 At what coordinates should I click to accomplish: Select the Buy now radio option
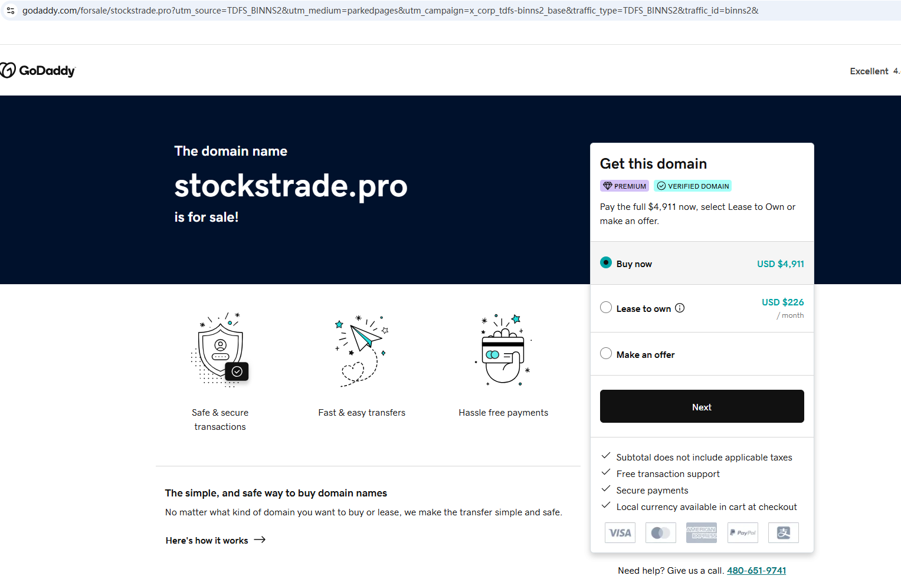pyautogui.click(x=606, y=263)
